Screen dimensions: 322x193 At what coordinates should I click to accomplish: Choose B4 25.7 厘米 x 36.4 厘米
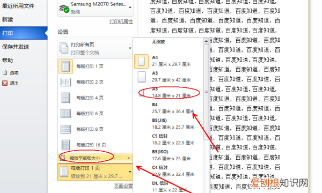point(169,108)
